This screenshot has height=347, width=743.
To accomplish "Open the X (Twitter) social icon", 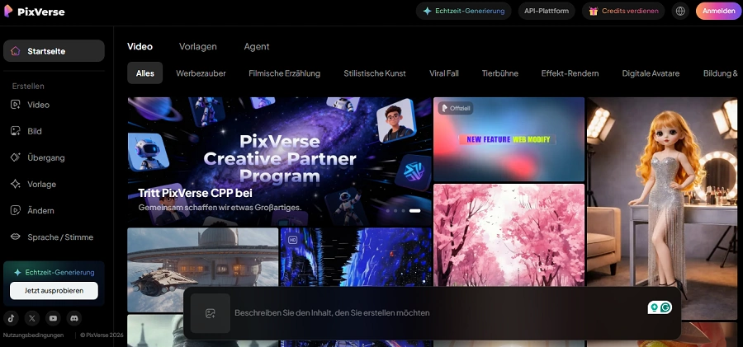I will [x=31, y=318].
